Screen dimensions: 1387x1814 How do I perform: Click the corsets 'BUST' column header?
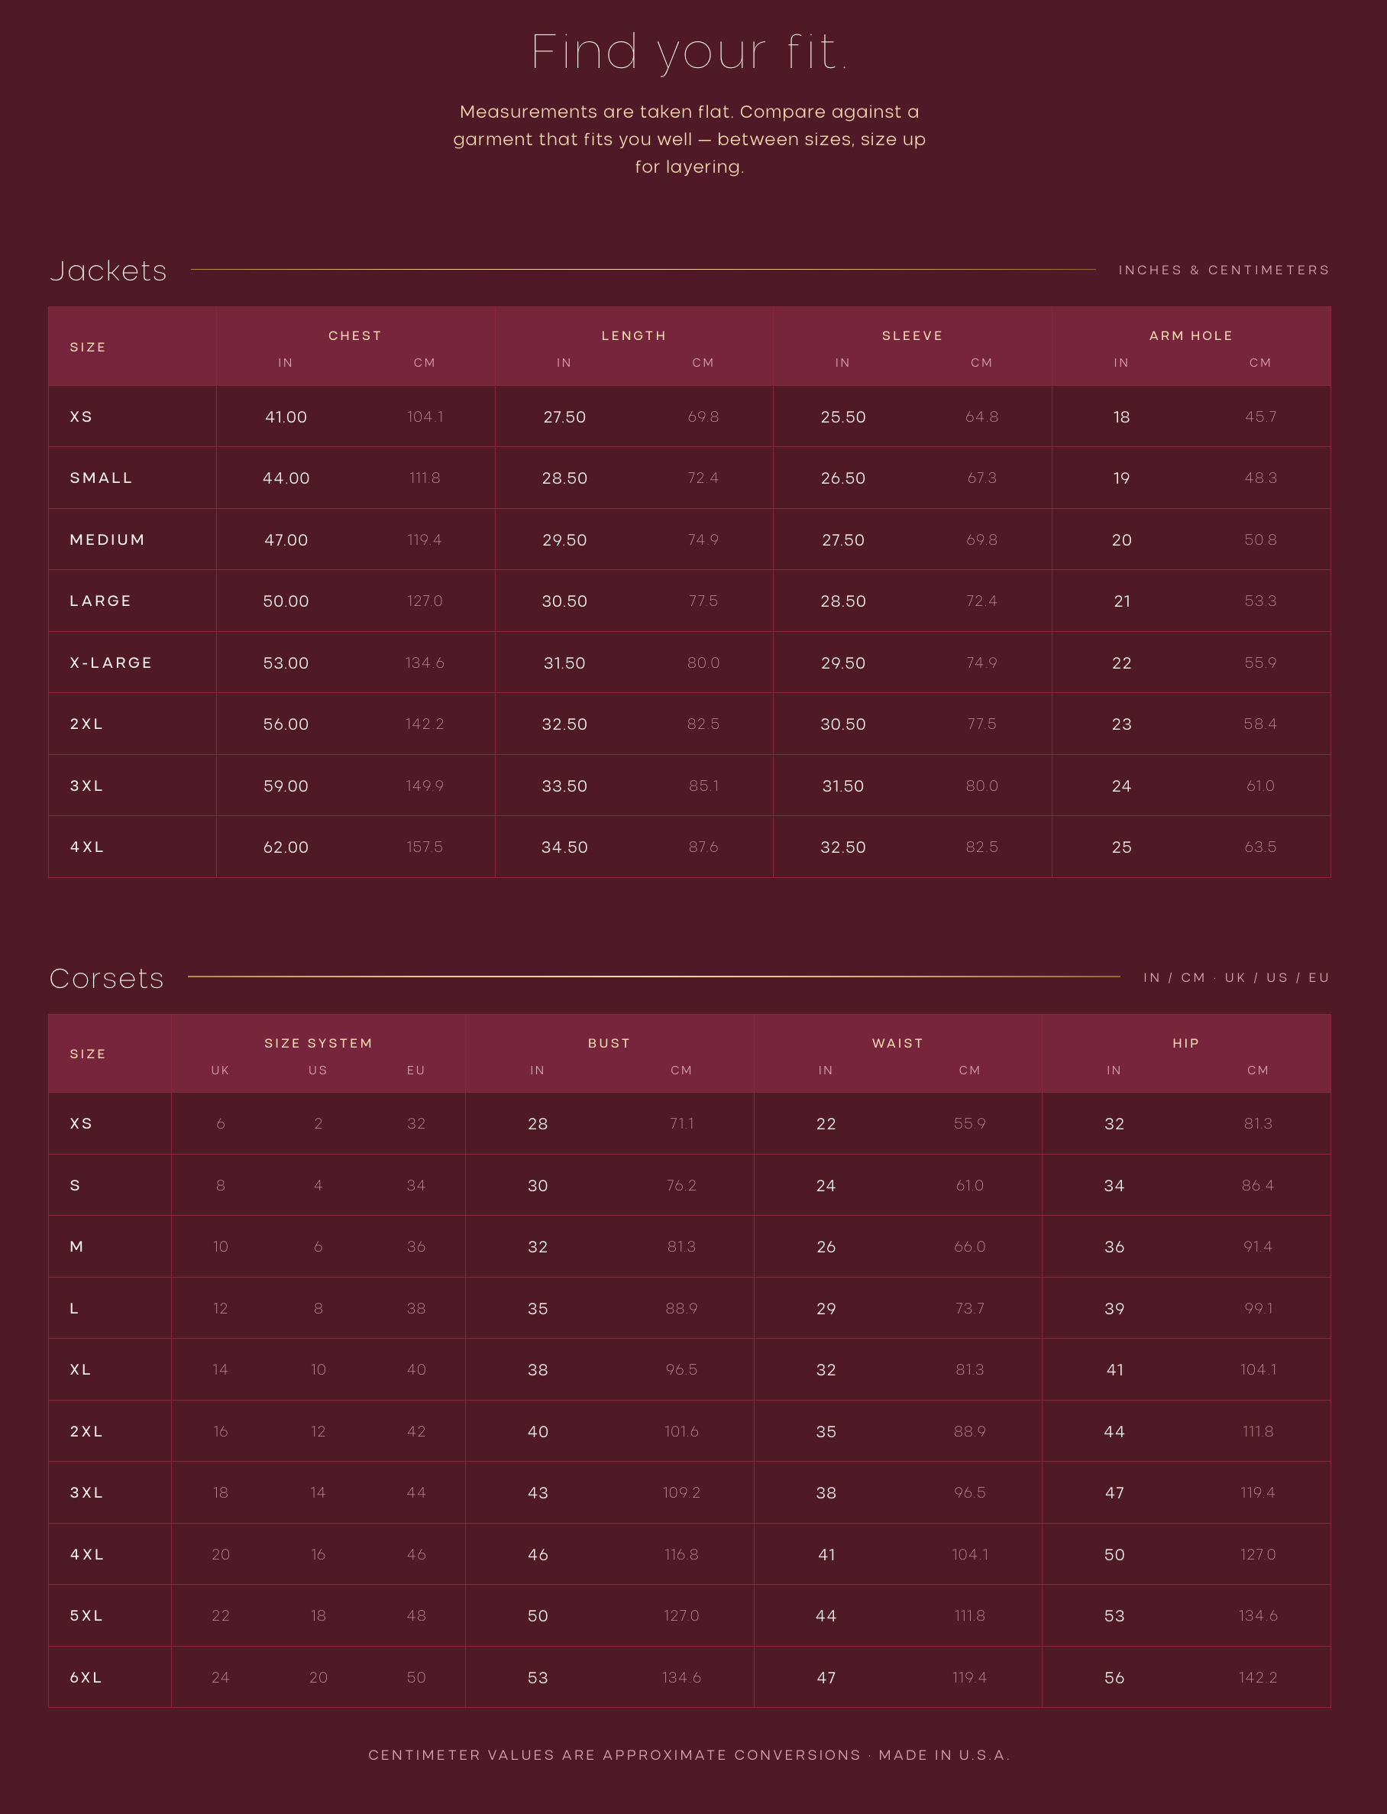(x=609, y=1043)
